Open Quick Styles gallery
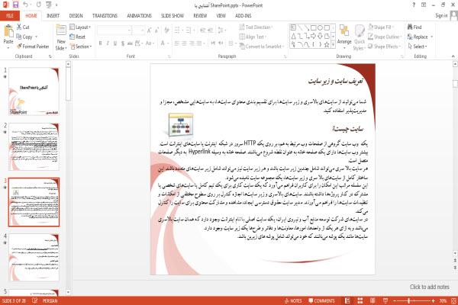Viewport: 458px width, 305px height. point(360,37)
